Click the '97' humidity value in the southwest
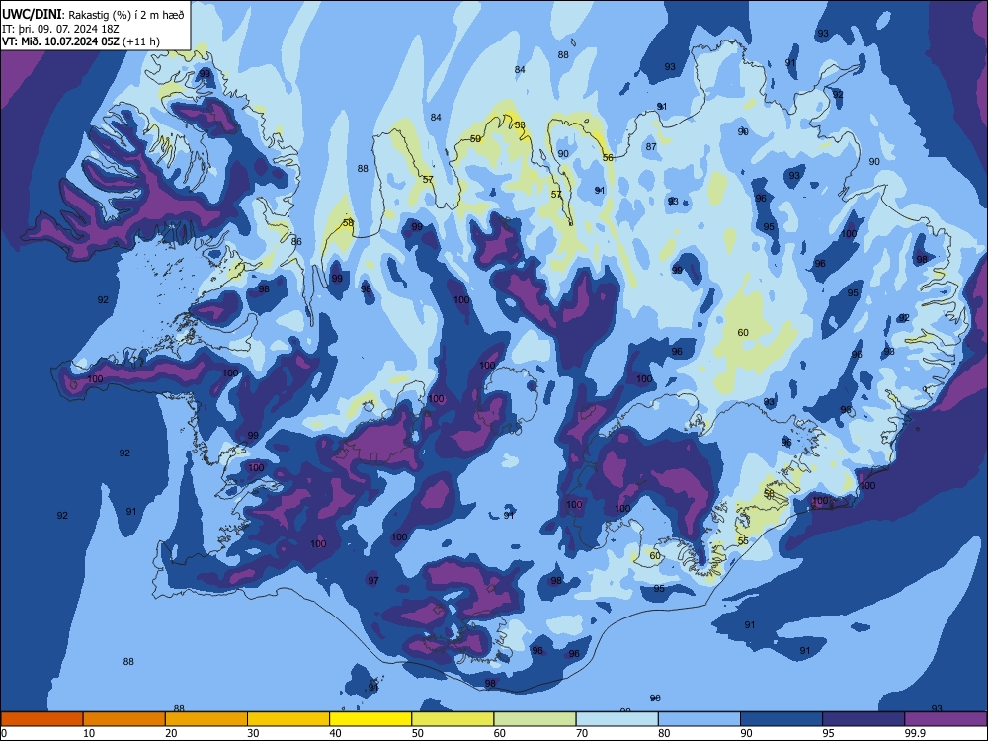 pyautogui.click(x=373, y=580)
